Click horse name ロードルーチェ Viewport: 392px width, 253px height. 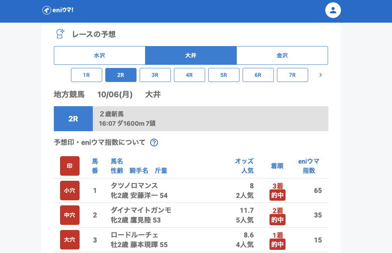tap(134, 235)
